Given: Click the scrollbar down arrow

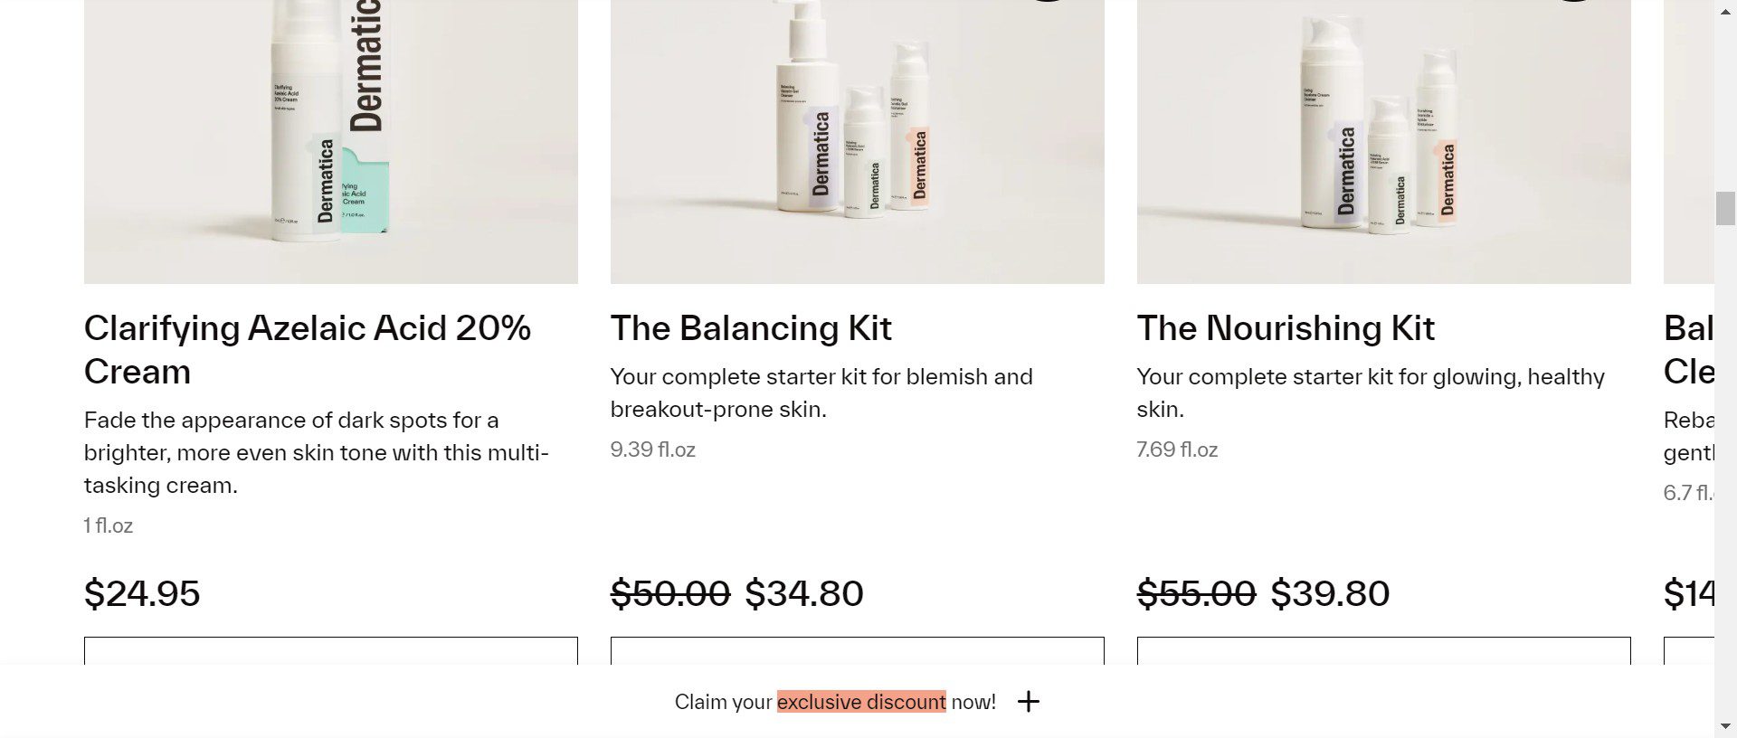Looking at the screenshot, I should pyautogui.click(x=1725, y=726).
